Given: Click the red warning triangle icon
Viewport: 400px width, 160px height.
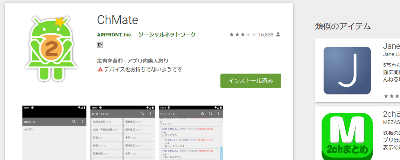Looking at the screenshot, I should tap(100, 69).
